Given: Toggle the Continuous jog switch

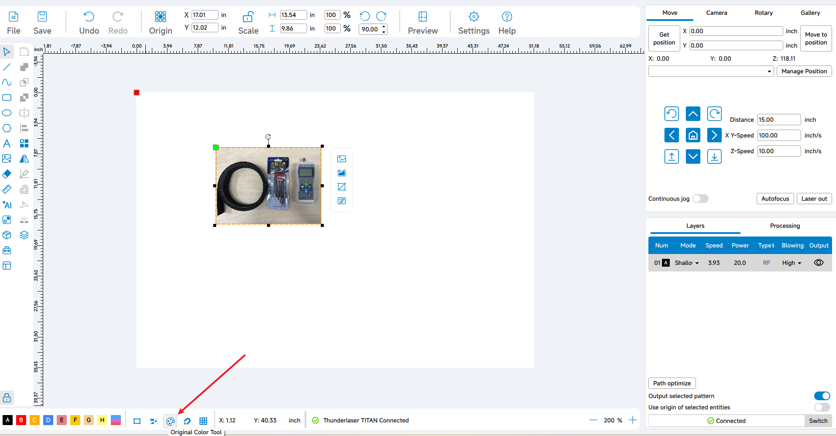Looking at the screenshot, I should pyautogui.click(x=700, y=199).
